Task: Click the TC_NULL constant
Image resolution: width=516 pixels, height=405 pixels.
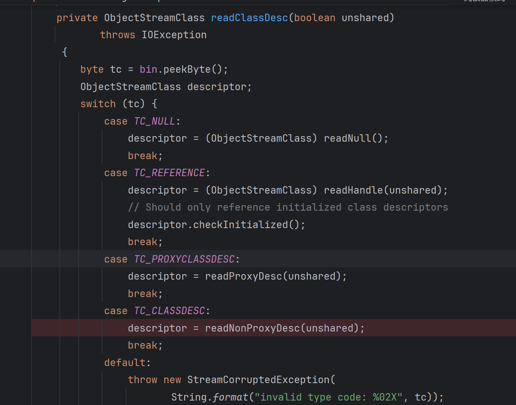Action: [154, 121]
